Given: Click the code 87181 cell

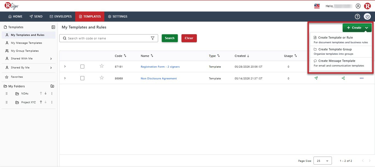Looking at the screenshot, I should (119, 67).
